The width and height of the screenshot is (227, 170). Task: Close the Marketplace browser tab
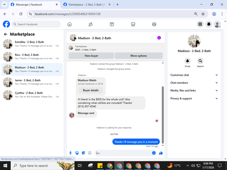click(x=109, y=5)
